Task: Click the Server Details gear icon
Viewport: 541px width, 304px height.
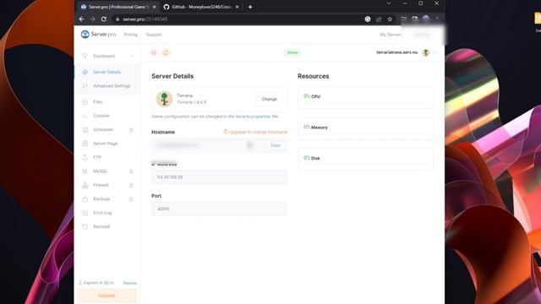Action: coord(85,72)
